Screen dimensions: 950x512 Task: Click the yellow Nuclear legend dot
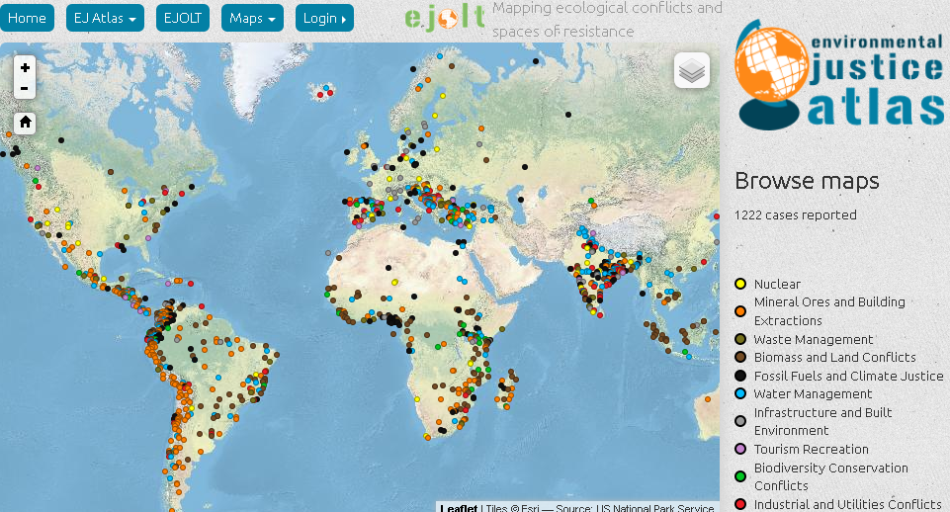[740, 285]
